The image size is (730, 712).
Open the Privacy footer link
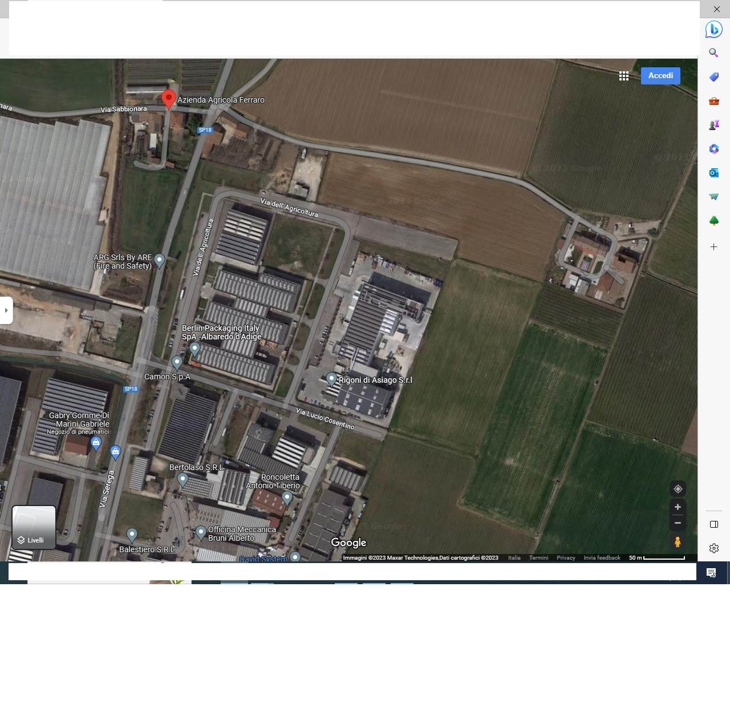pos(566,558)
